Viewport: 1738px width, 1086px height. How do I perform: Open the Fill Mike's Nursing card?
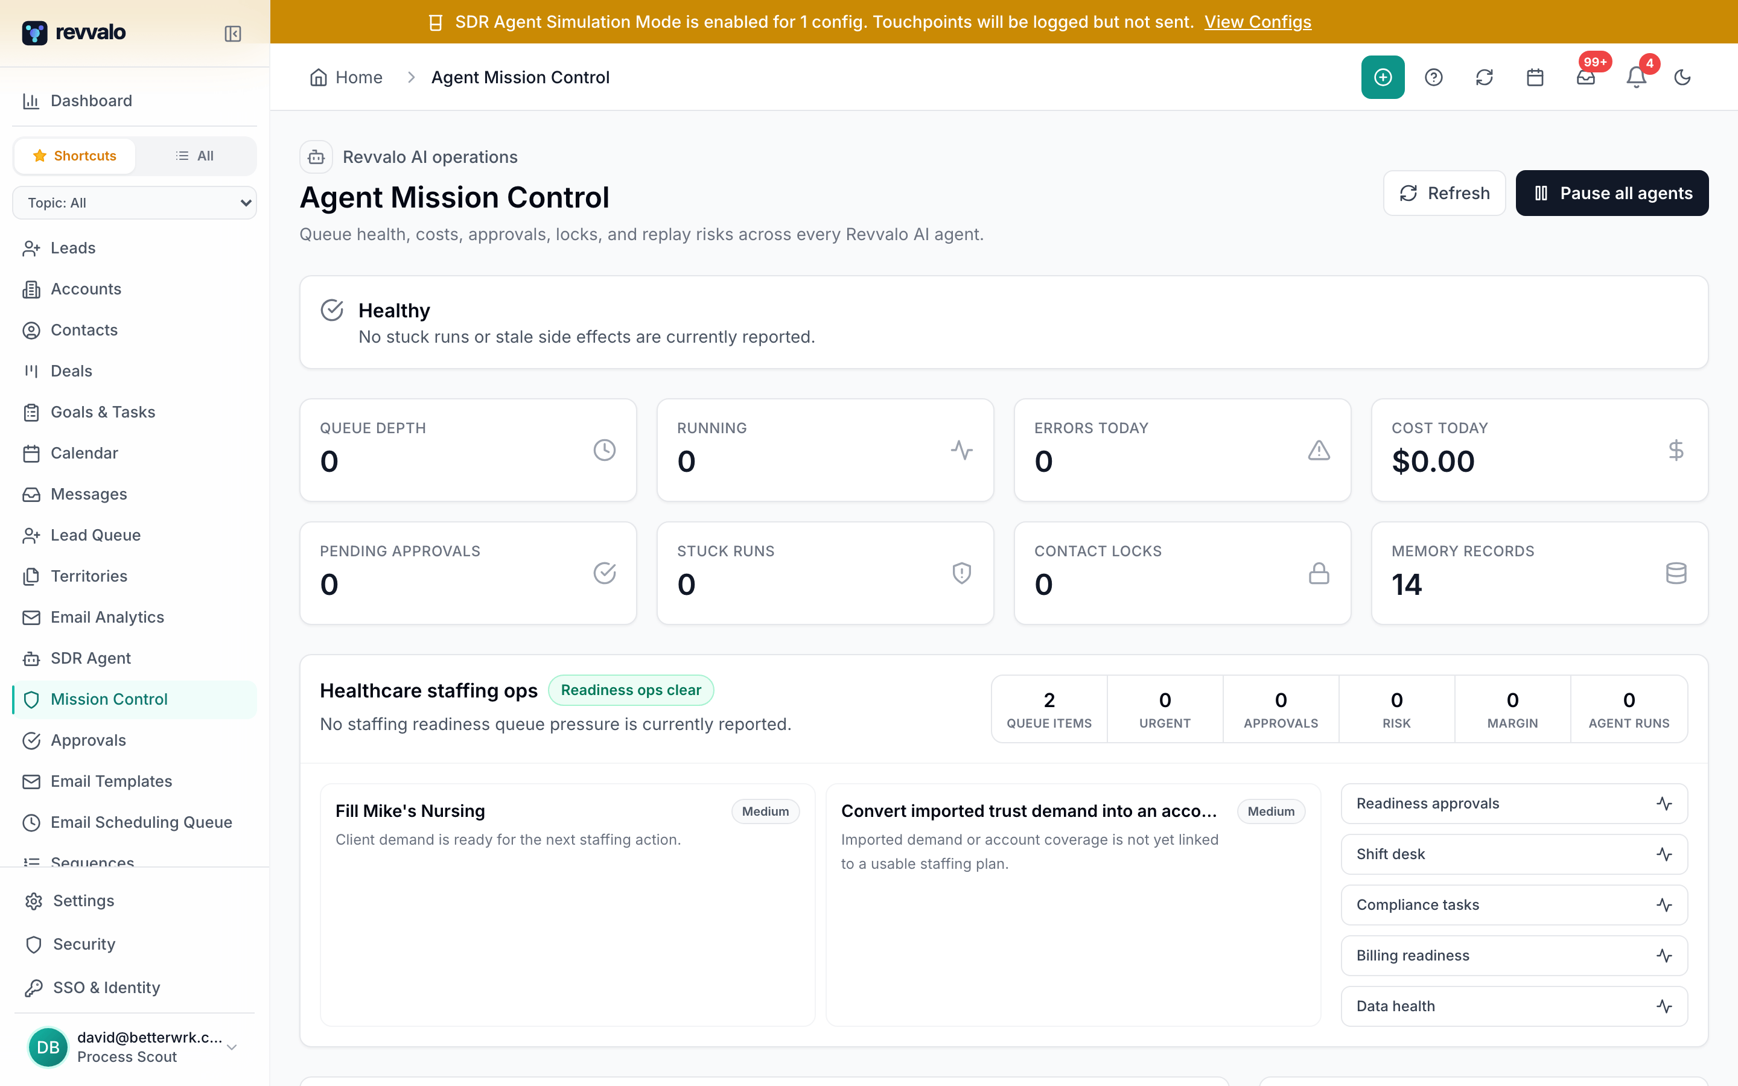(x=567, y=905)
